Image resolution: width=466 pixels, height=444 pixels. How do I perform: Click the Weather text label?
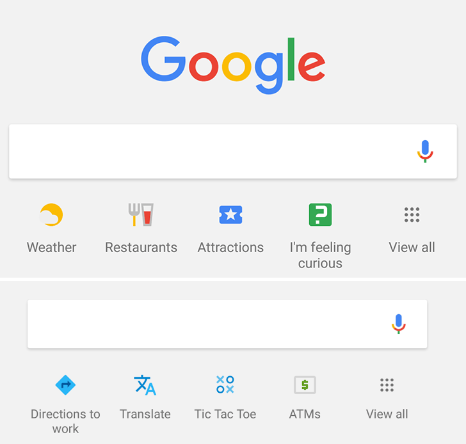click(51, 248)
